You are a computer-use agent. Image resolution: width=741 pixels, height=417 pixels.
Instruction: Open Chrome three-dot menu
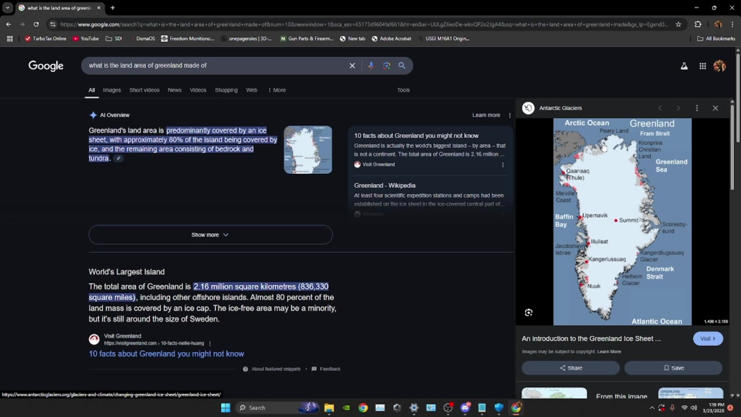pos(733,24)
